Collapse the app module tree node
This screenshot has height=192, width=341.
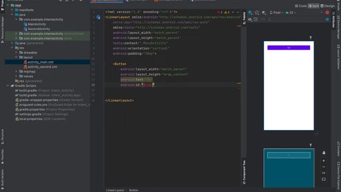8,5
